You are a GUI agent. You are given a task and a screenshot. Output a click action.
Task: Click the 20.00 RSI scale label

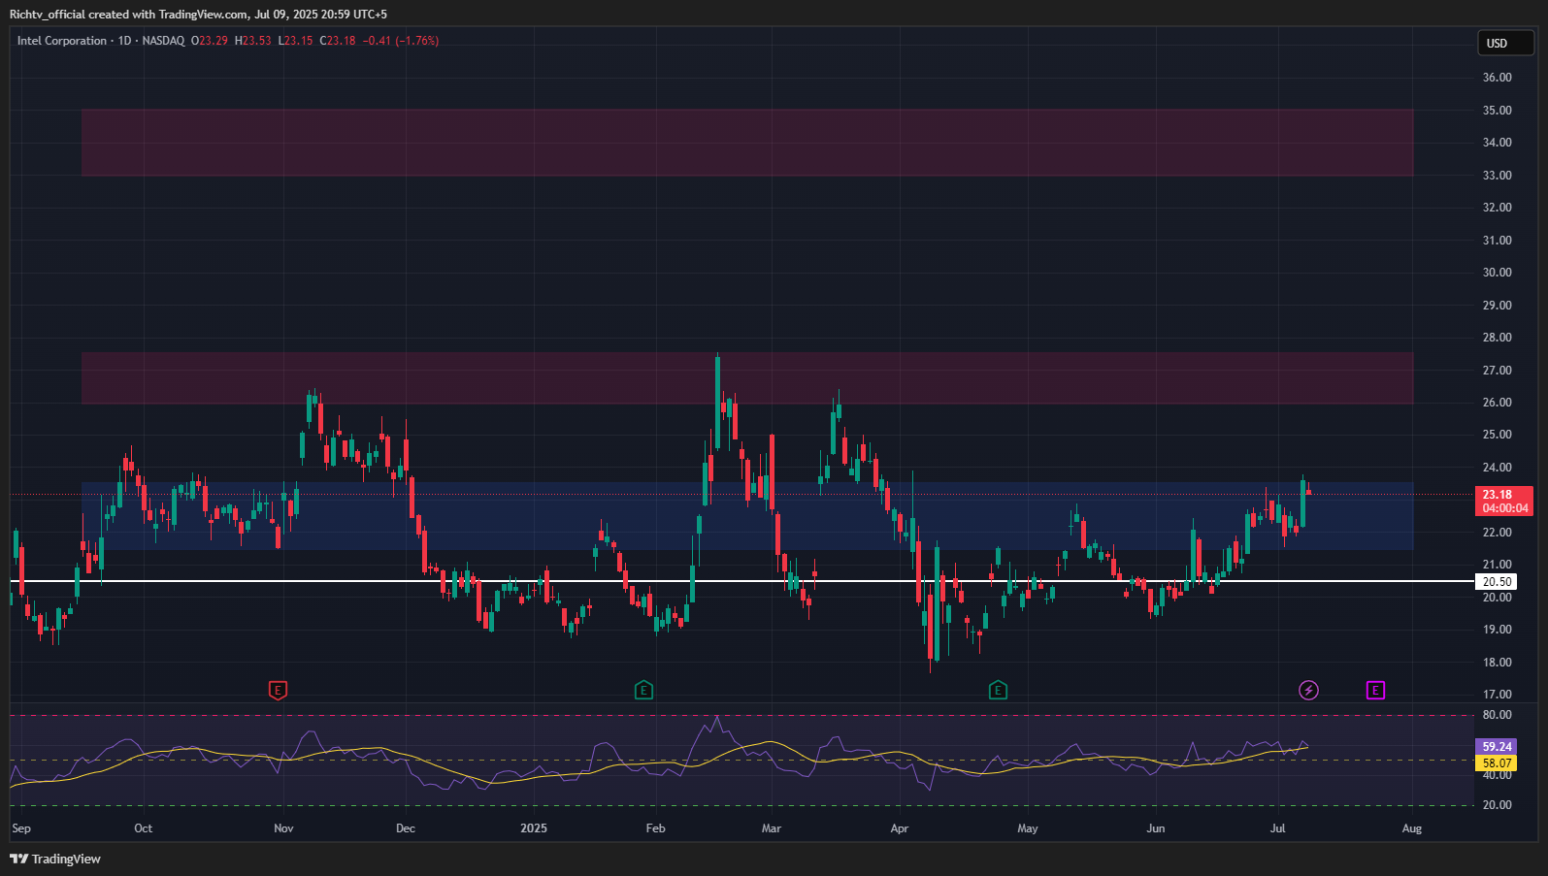tap(1498, 805)
